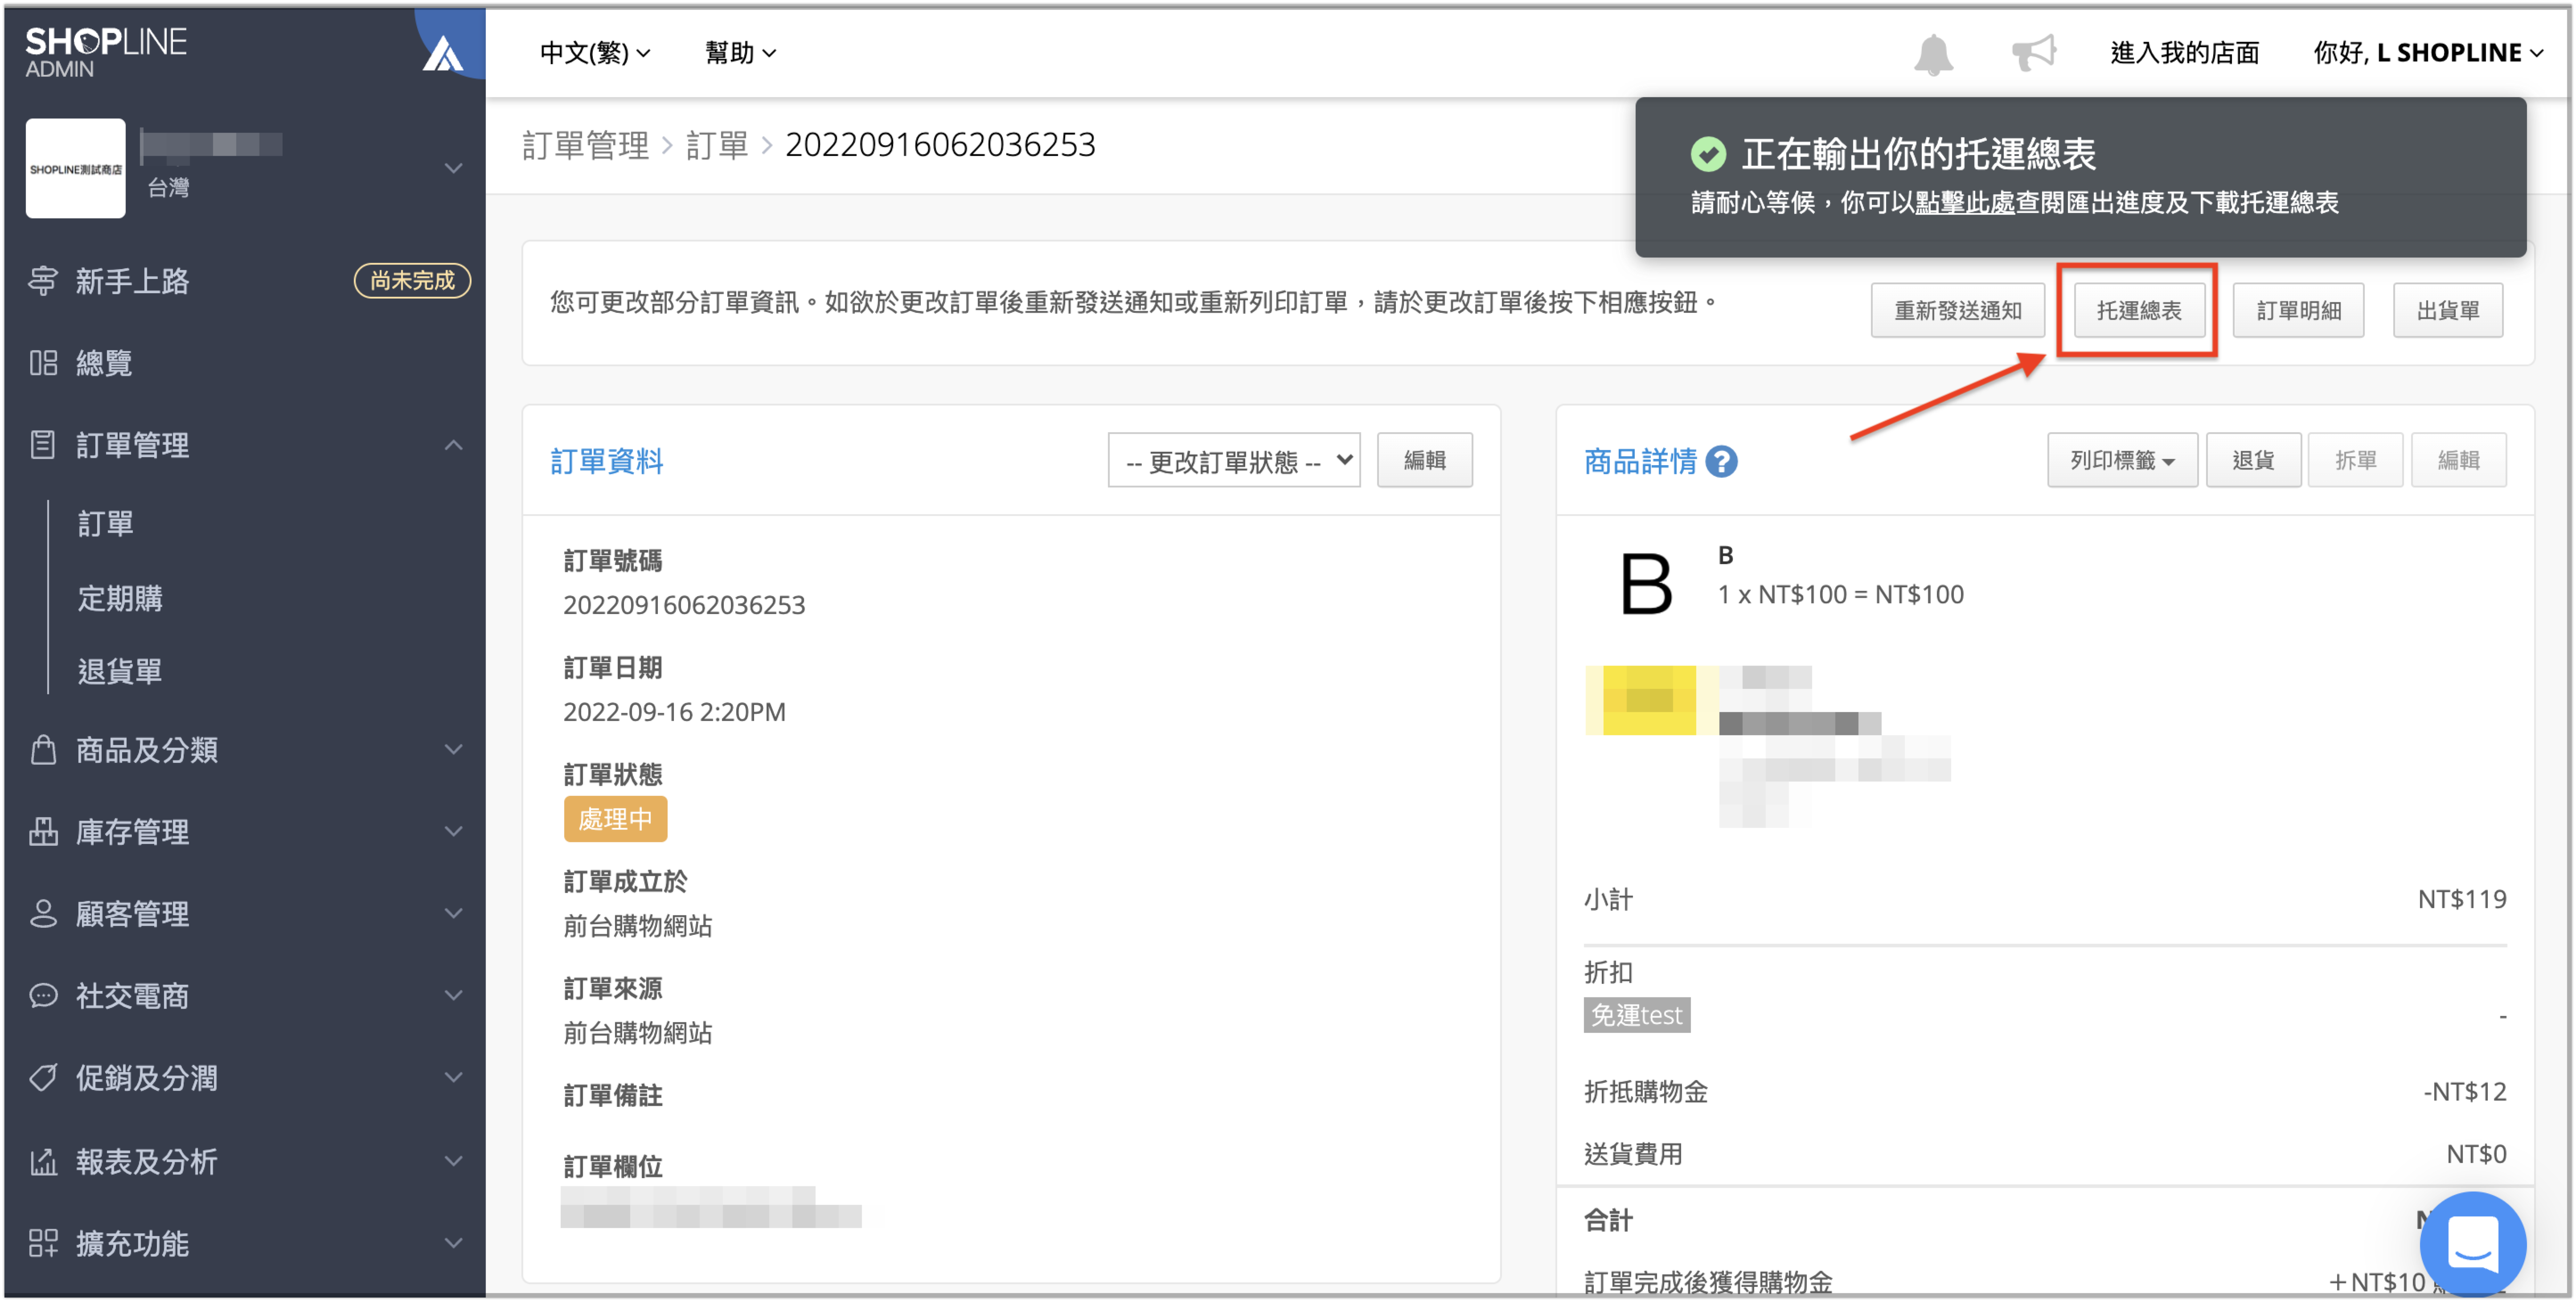Open the live chat support bubble
This screenshot has height=1302, width=2576.
point(2472,1243)
